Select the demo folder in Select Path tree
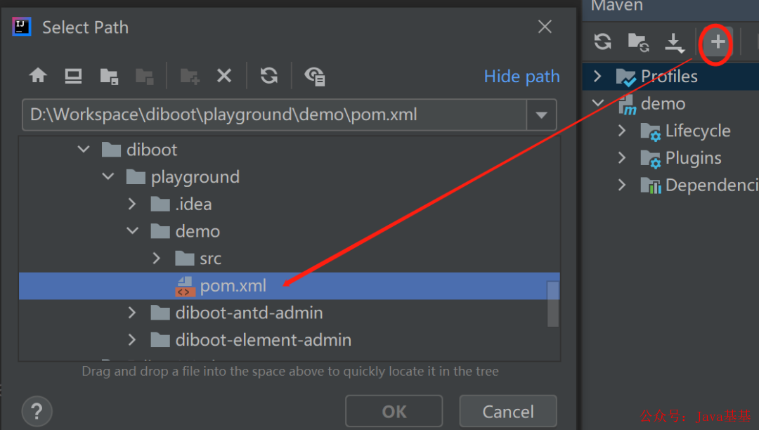This screenshot has height=430, width=759. coord(290,231)
